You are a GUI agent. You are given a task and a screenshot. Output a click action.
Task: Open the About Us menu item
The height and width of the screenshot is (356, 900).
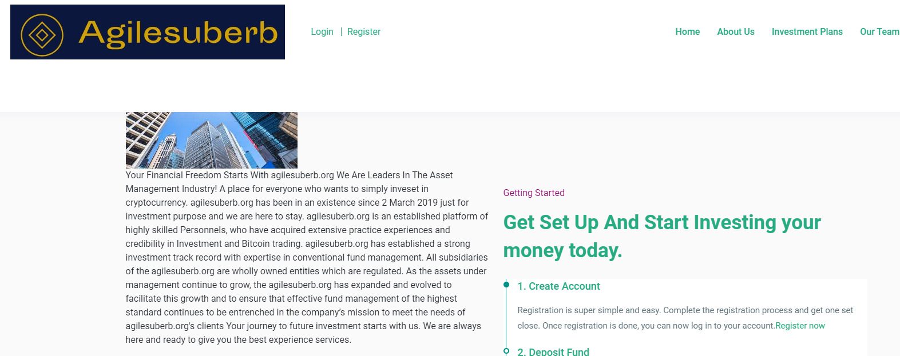(x=735, y=32)
